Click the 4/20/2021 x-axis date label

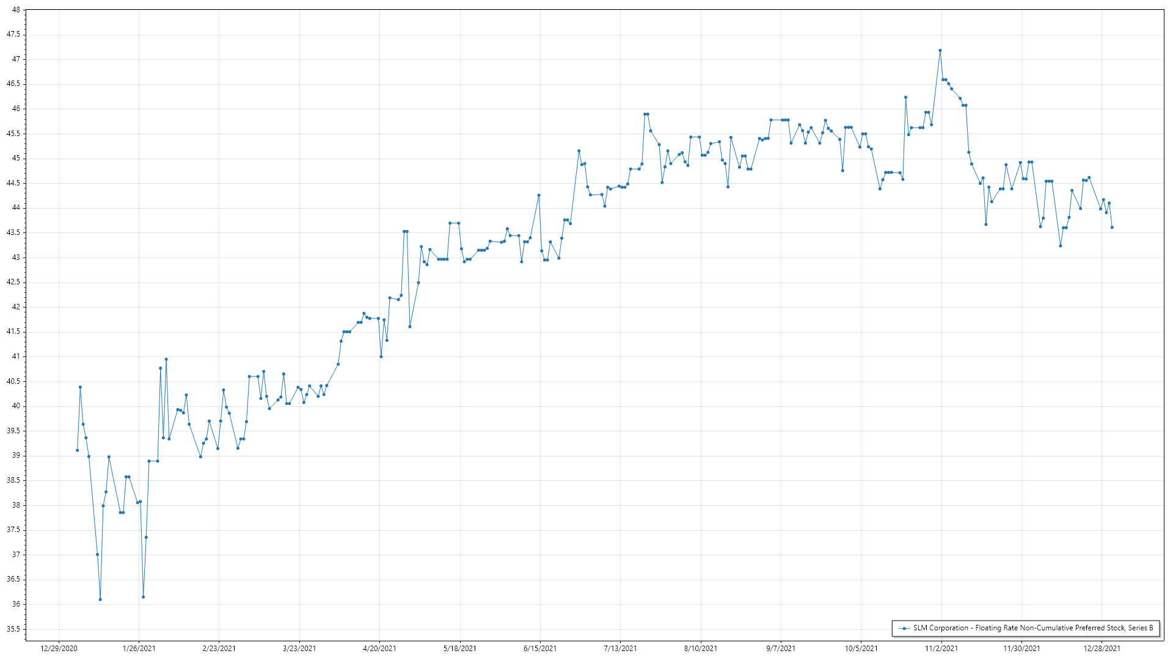click(x=379, y=649)
